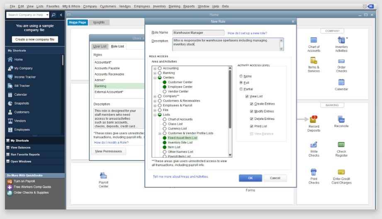Switch to the User List tab
Viewport: 382px width, 219px height.
coord(100,46)
